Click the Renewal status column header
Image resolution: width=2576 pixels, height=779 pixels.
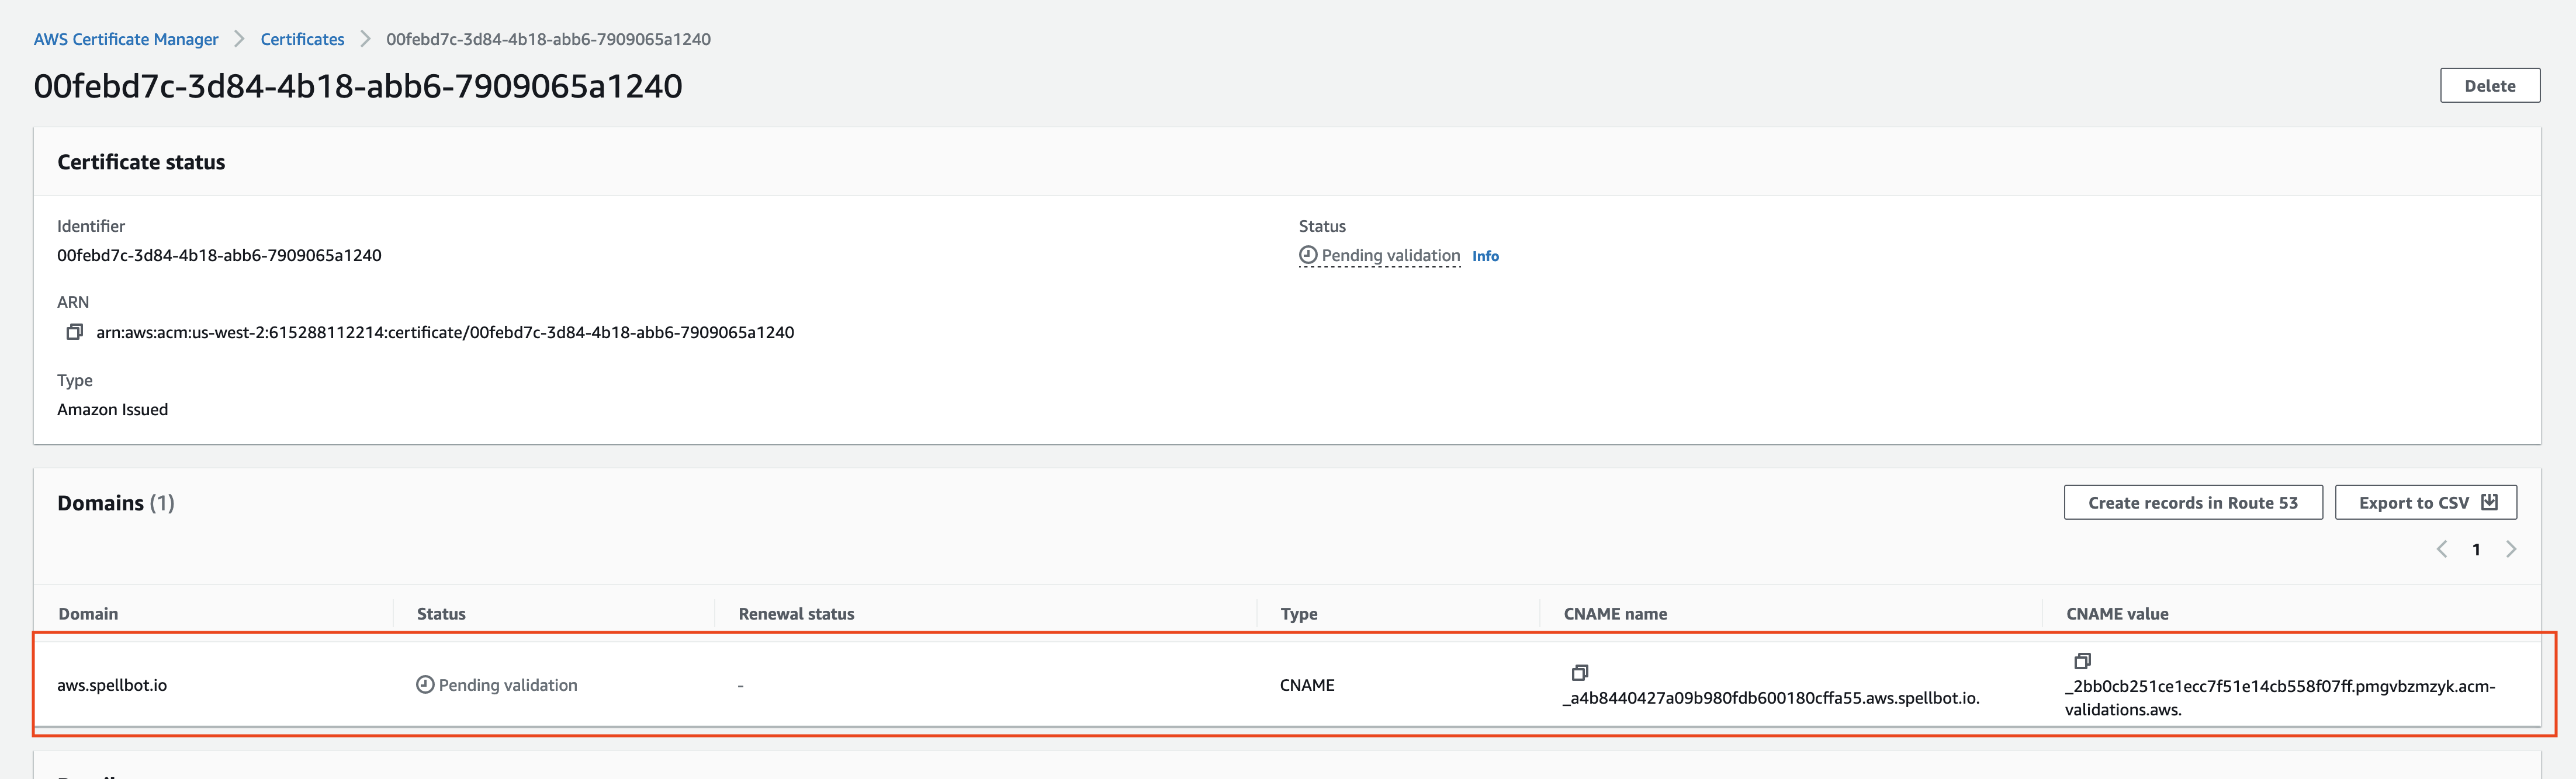[x=796, y=613]
